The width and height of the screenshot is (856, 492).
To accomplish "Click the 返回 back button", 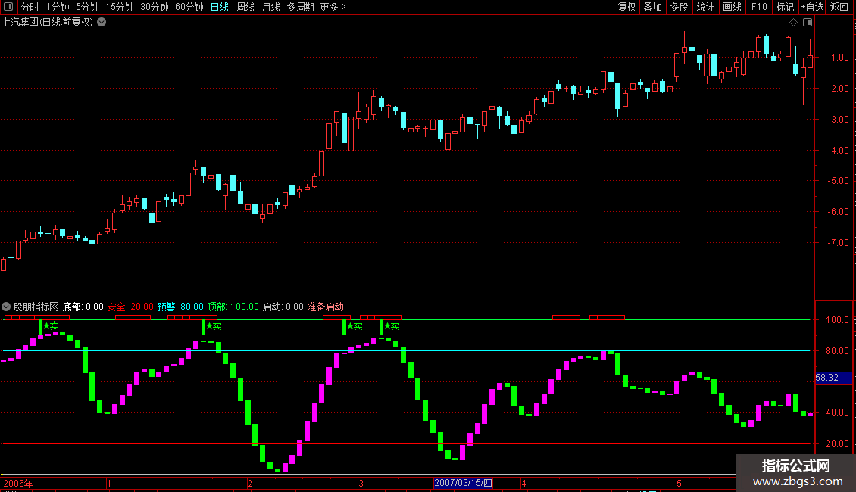I will coord(839,7).
